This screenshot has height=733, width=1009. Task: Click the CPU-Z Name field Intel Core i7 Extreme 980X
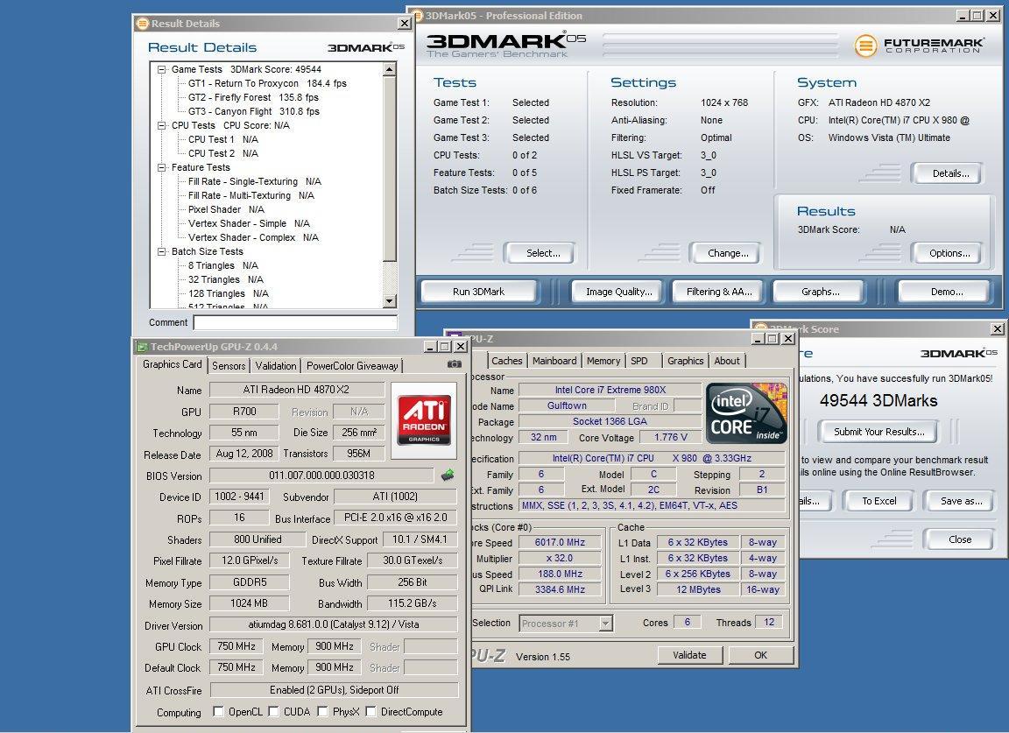[x=610, y=390]
